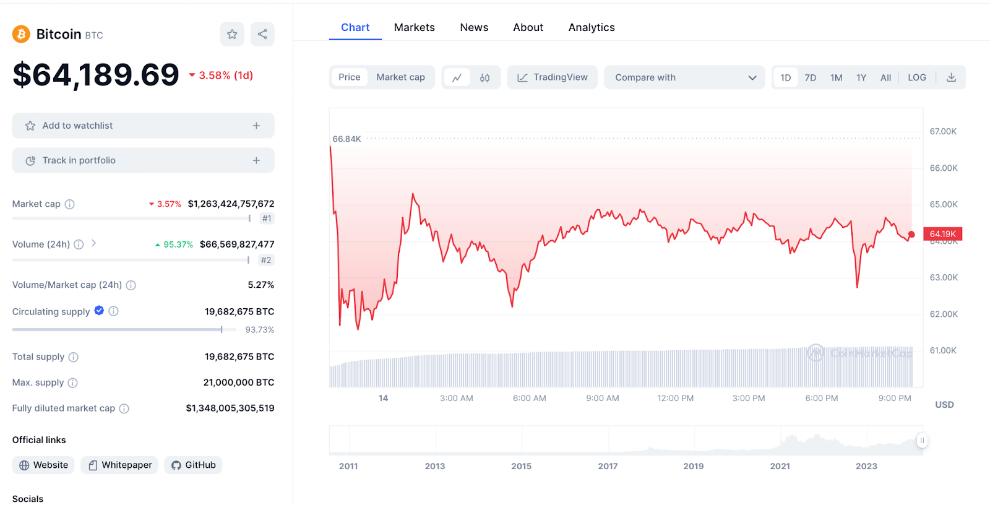
Task: Click the 2017 label on the timeline
Action: coord(608,466)
